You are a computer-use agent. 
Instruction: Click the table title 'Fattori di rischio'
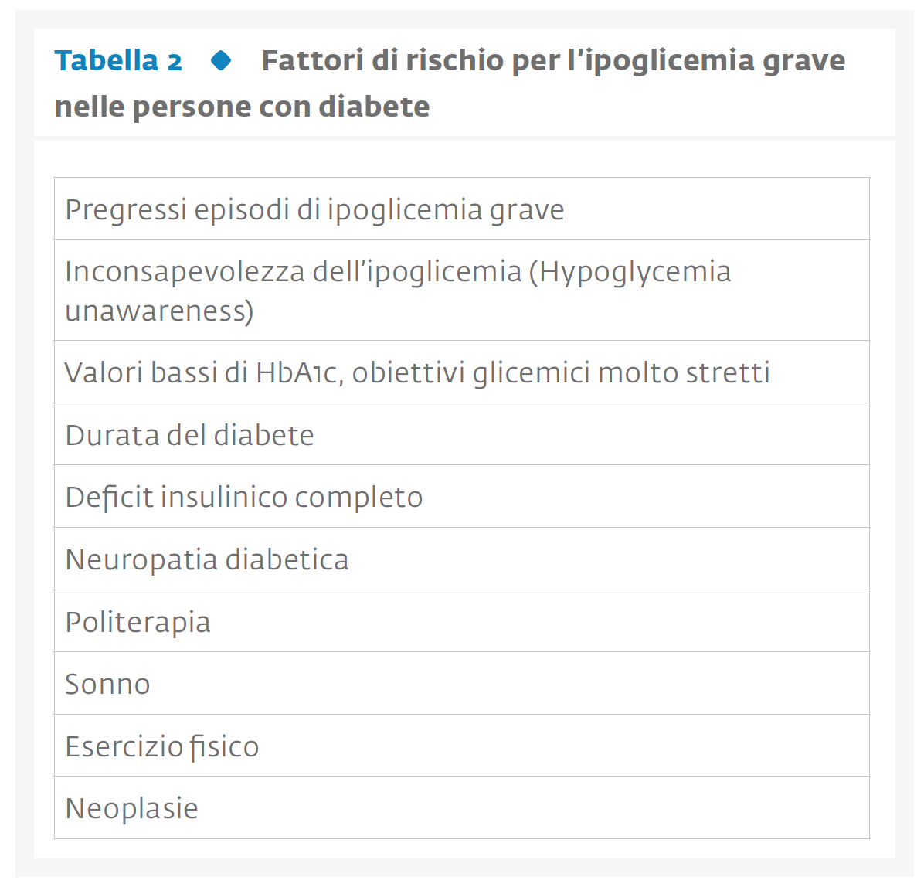pos(382,61)
